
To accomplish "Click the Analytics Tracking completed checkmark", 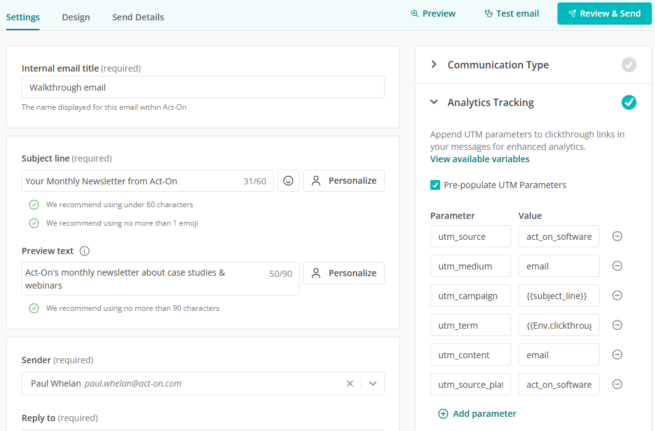I will pyautogui.click(x=628, y=102).
